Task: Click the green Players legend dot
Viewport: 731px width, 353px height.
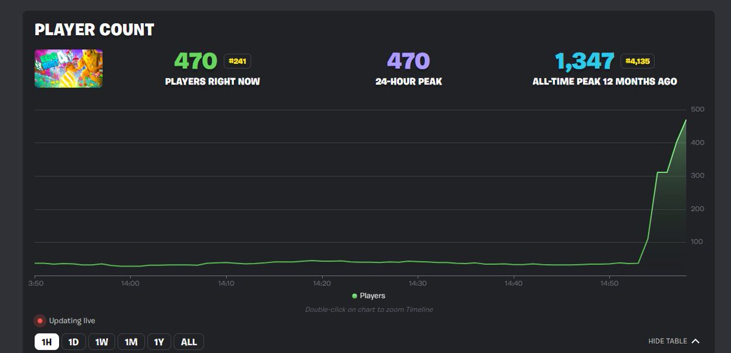Action: (x=355, y=296)
